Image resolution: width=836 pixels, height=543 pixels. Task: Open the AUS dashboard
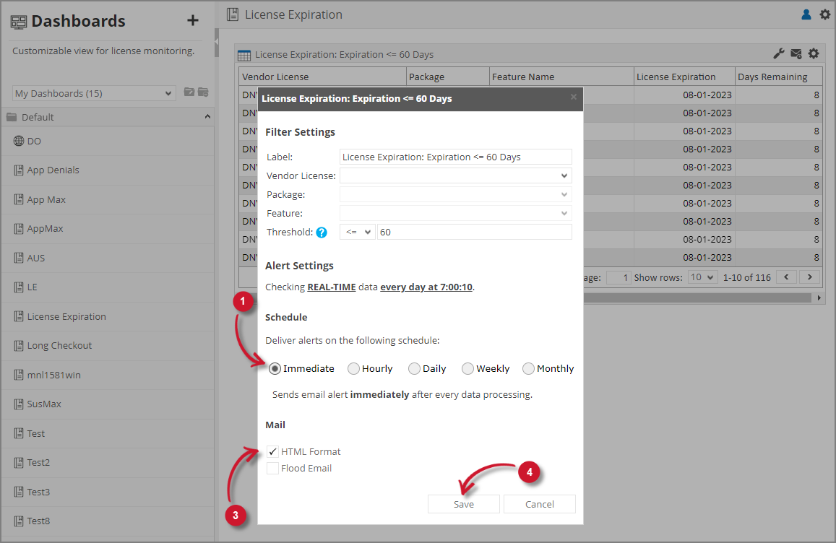(x=108, y=258)
